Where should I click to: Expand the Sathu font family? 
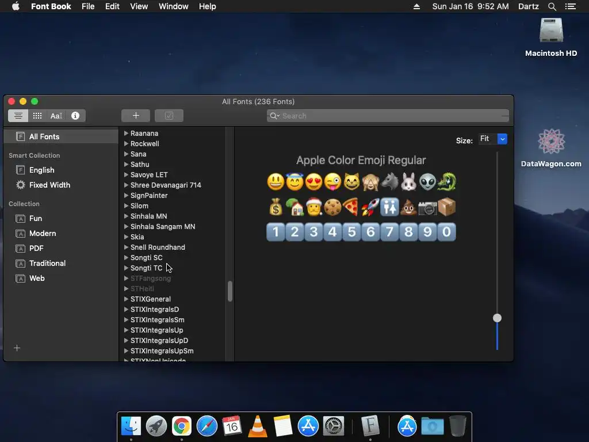[126, 164]
